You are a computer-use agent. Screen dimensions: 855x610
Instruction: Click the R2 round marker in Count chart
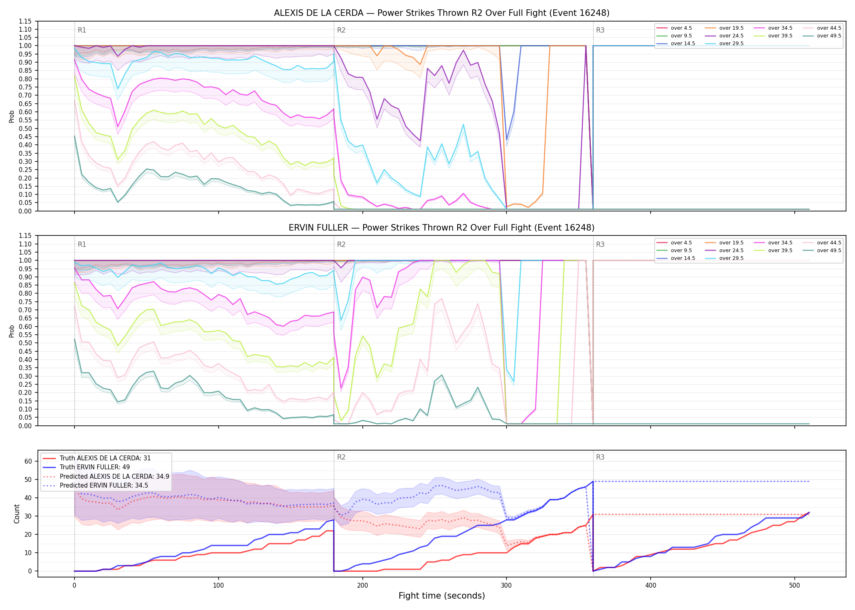click(x=341, y=457)
